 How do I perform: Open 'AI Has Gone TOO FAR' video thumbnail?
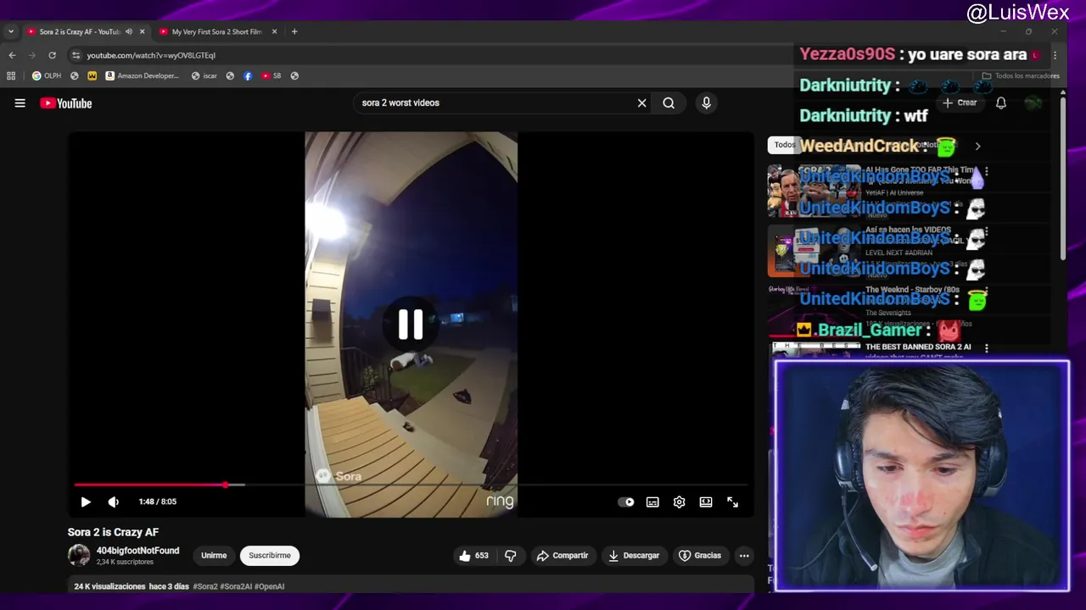814,191
